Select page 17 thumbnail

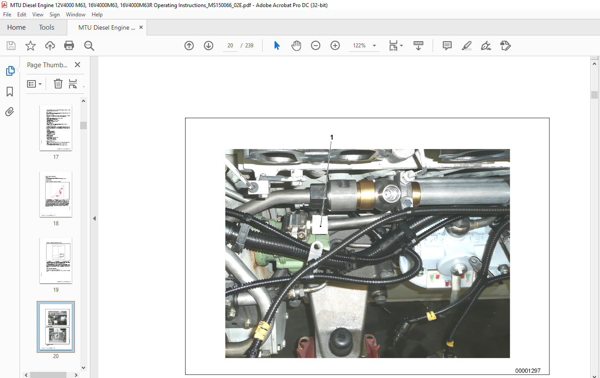(x=56, y=128)
